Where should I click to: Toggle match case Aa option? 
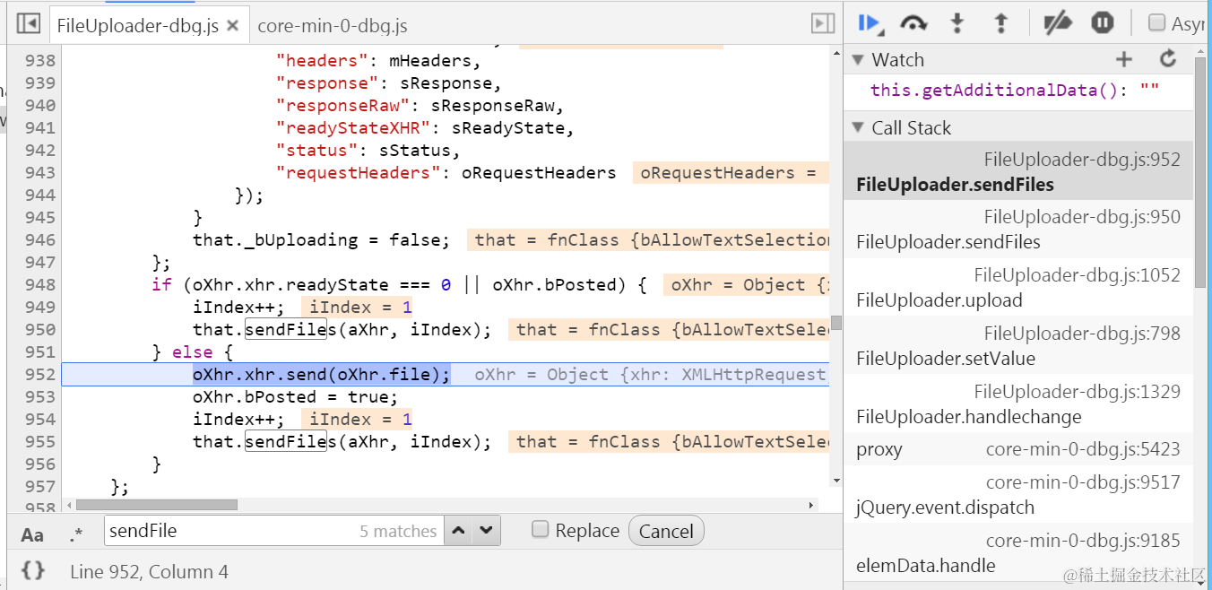point(32,534)
